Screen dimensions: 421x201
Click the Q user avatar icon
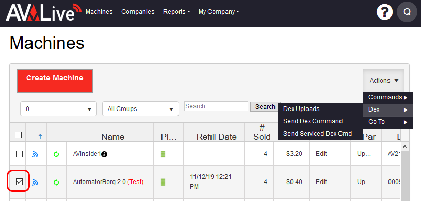coord(407,12)
